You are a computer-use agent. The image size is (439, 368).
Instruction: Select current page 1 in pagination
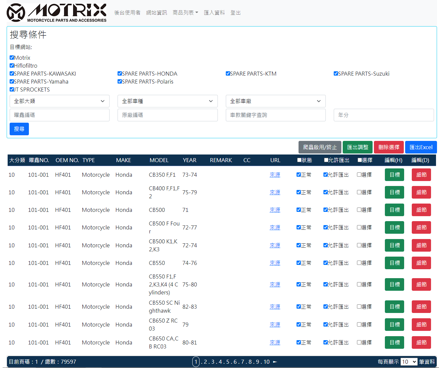(196, 362)
